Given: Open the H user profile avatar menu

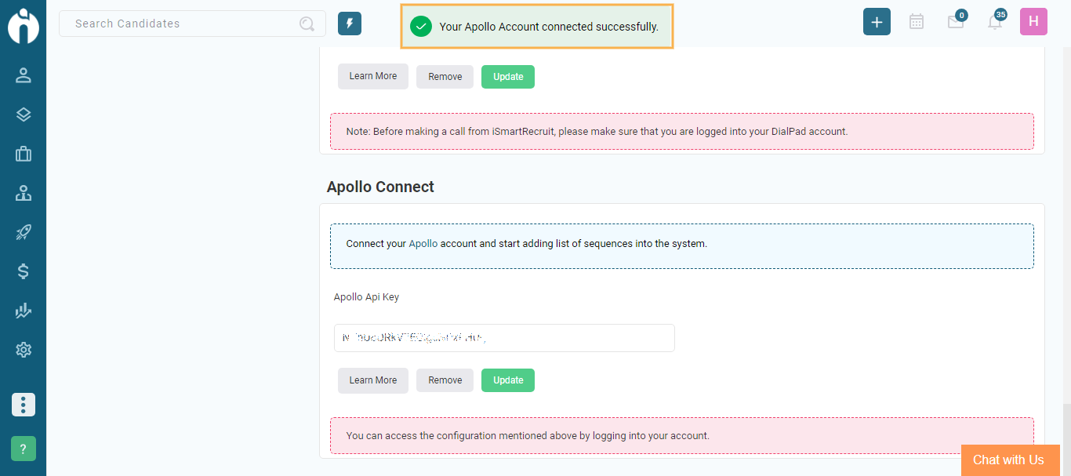Looking at the screenshot, I should coord(1033,22).
